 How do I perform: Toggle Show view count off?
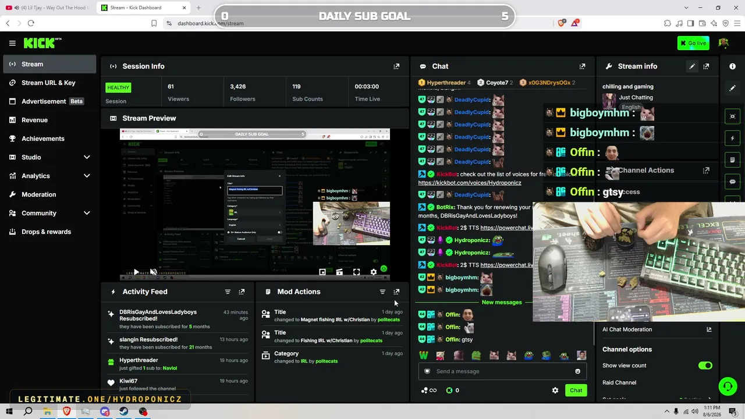pyautogui.click(x=705, y=365)
